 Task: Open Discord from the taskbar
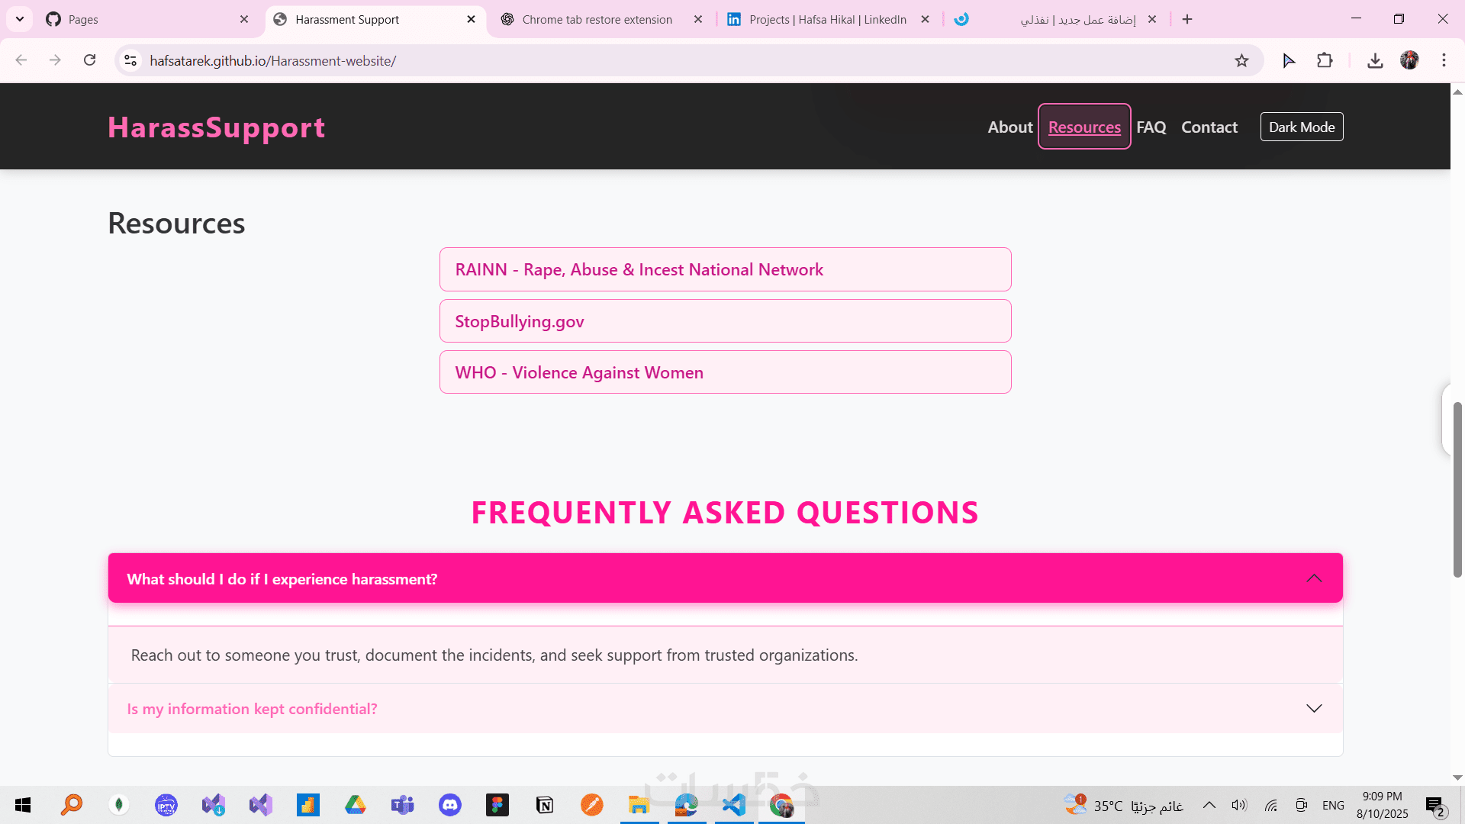click(x=449, y=805)
